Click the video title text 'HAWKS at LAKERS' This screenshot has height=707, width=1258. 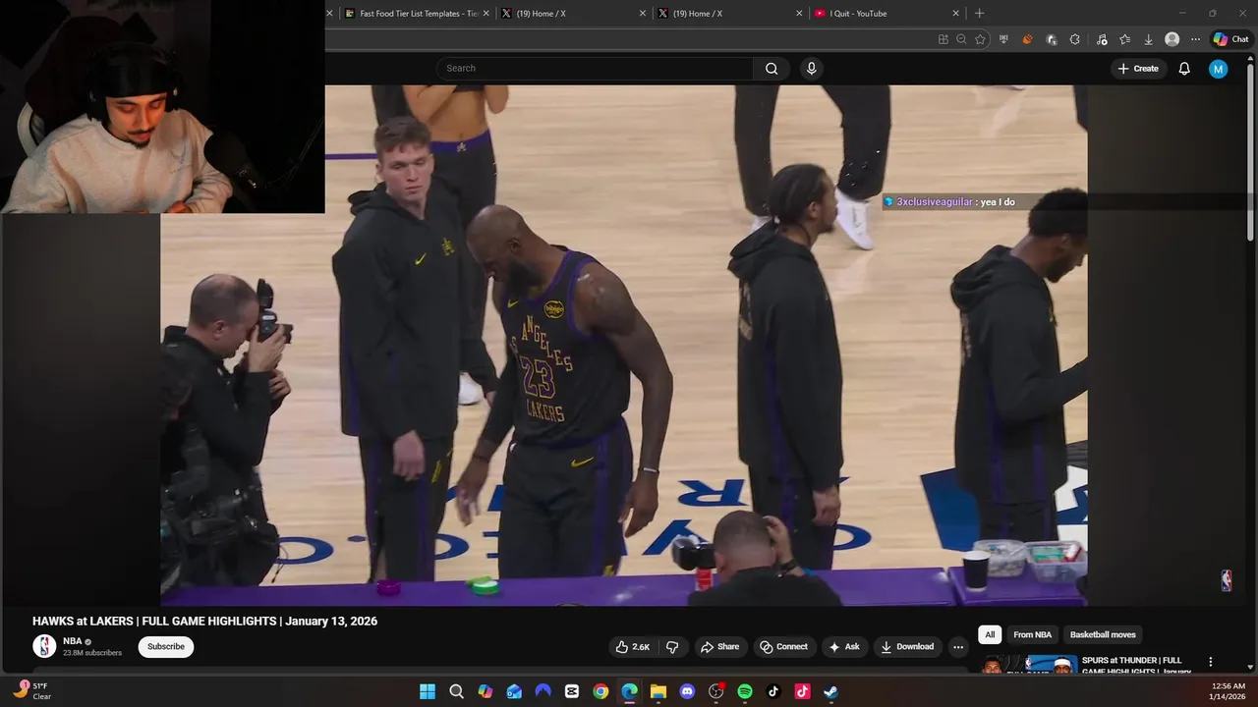click(84, 621)
